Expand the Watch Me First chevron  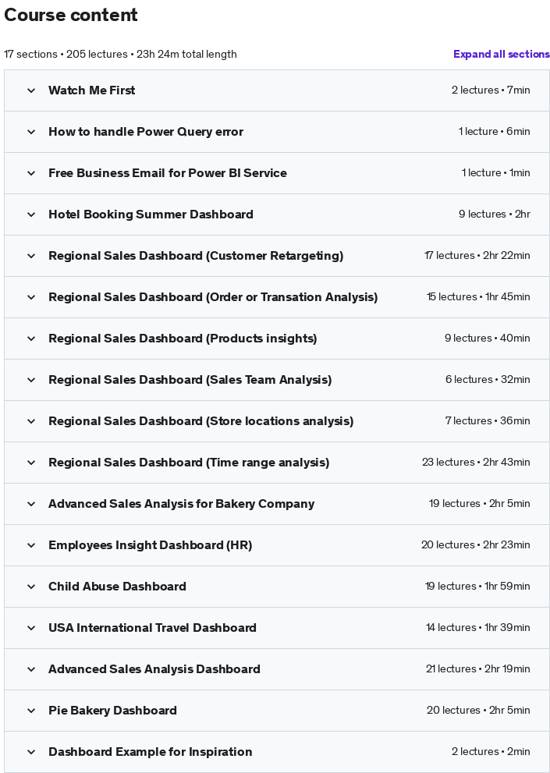pyautogui.click(x=31, y=90)
